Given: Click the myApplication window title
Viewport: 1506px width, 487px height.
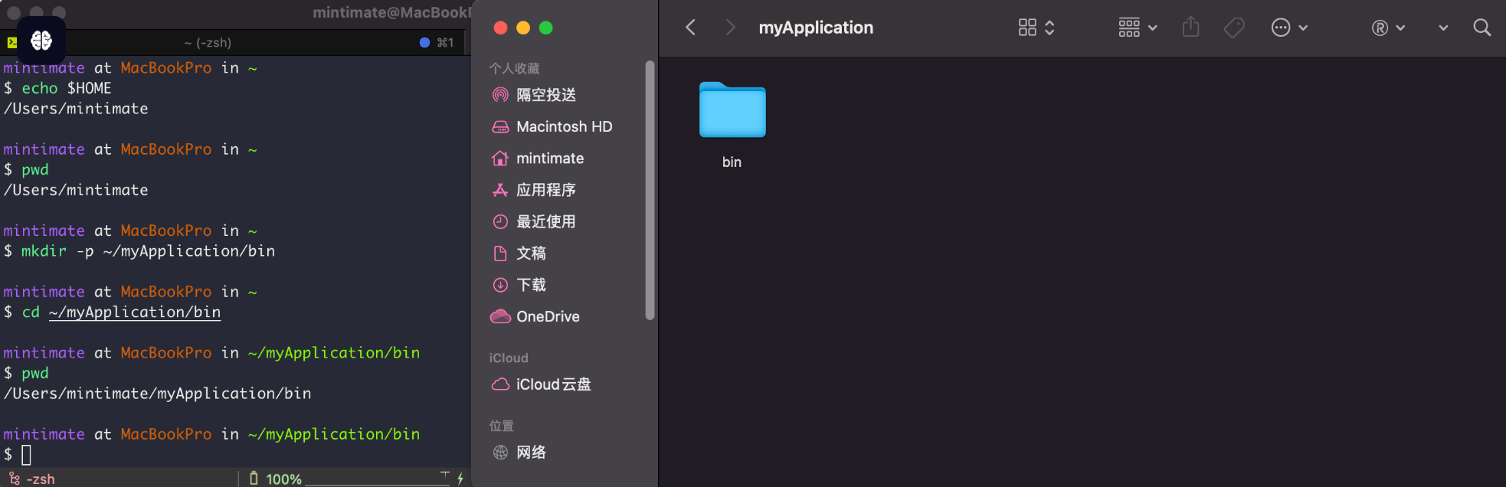Looking at the screenshot, I should point(816,28).
